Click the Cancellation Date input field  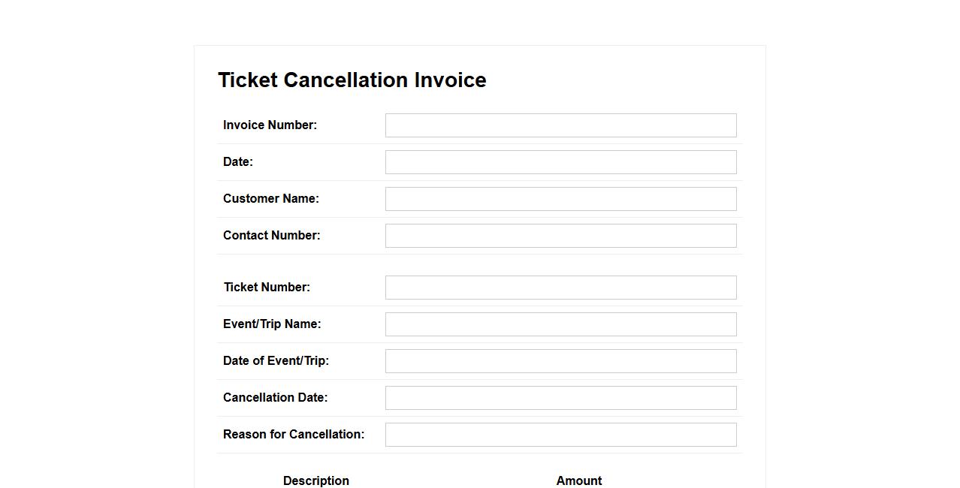560,398
